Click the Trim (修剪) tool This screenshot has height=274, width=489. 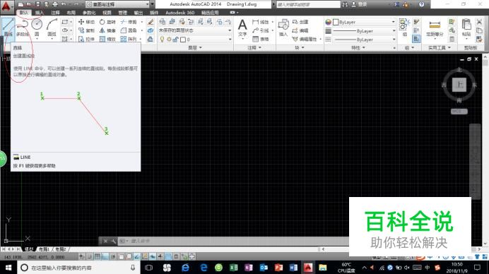[x=129, y=22]
